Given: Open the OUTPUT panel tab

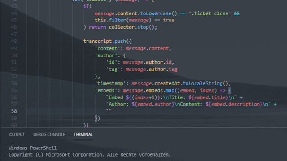Looking at the screenshot, I should [17, 134].
